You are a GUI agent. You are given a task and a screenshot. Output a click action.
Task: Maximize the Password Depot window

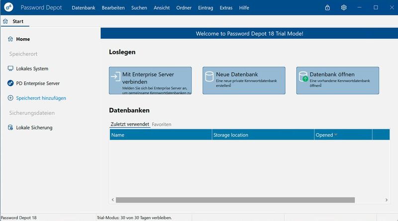(x=376, y=7)
